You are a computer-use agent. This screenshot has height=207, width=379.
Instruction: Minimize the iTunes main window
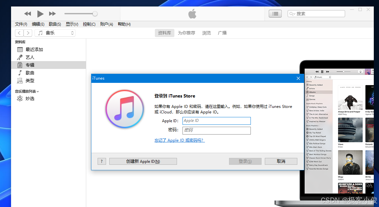tap(352, 9)
